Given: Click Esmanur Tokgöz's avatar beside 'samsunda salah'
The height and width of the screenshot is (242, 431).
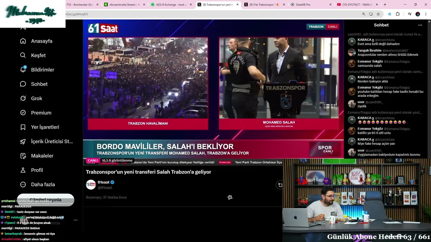Looking at the screenshot, I should pyautogui.click(x=352, y=63).
